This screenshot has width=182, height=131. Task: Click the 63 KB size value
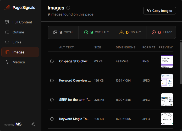pyautogui.click(x=98, y=61)
